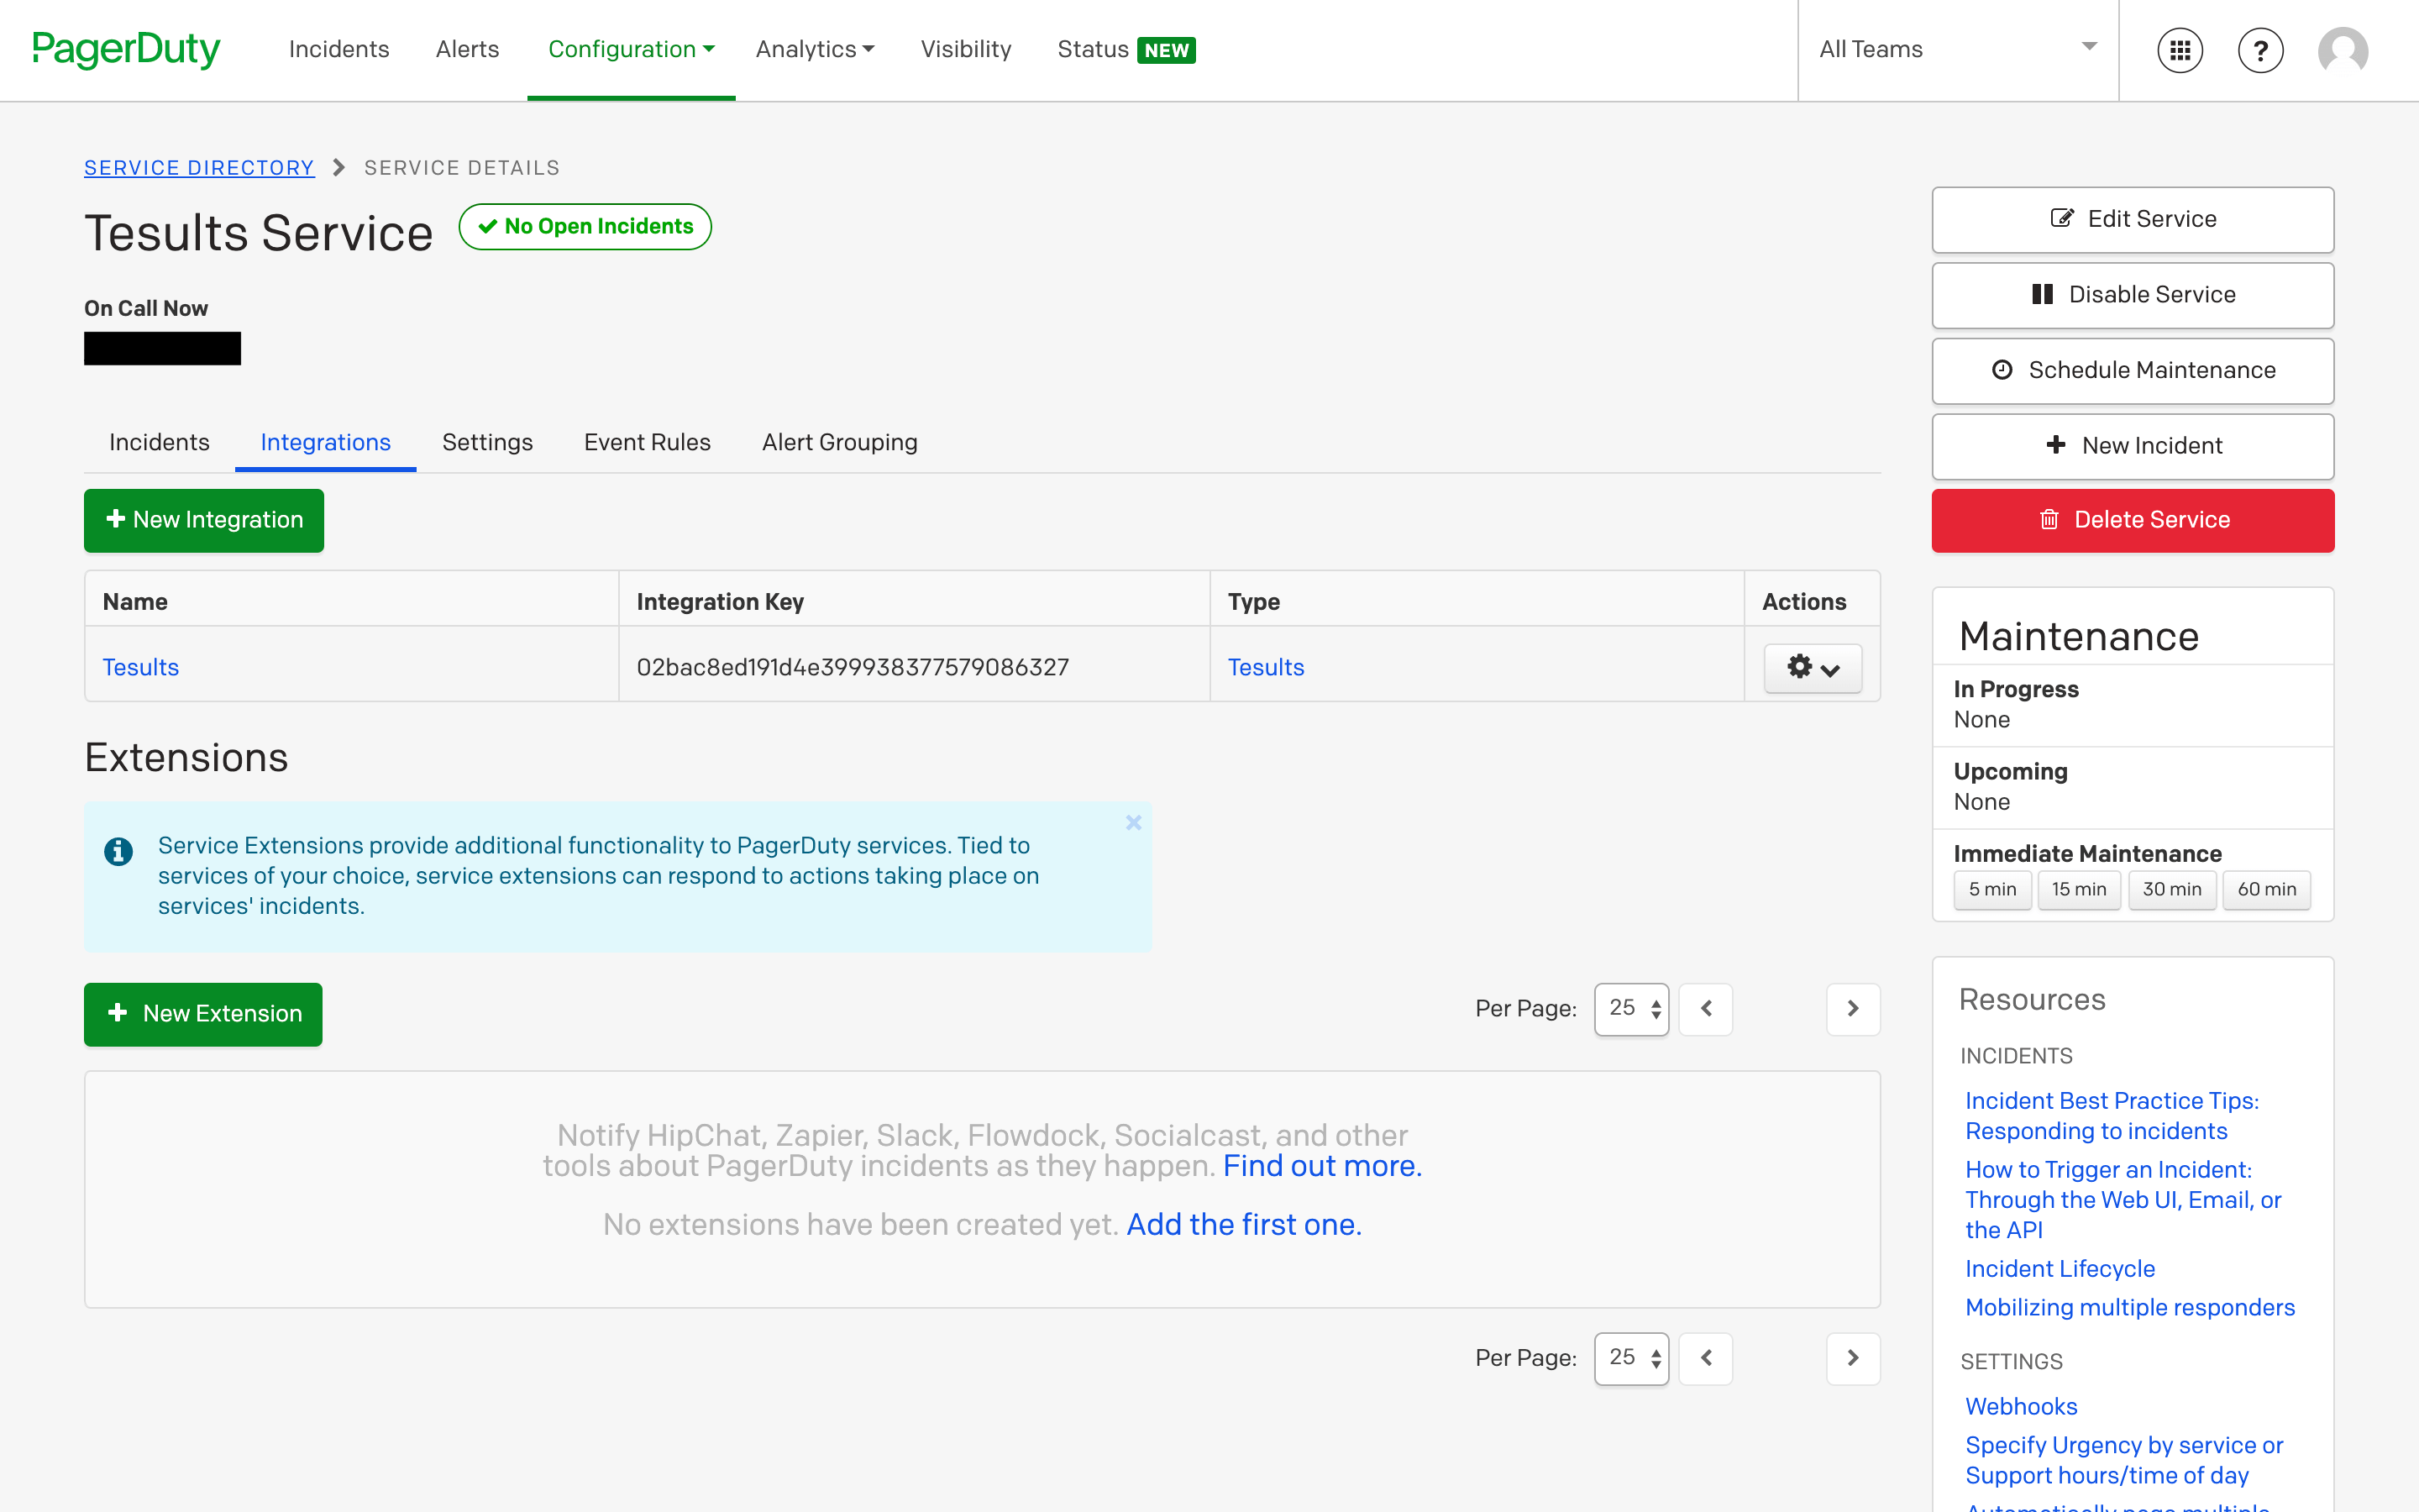Change the upper Per Page selector
2419x1512 pixels.
point(1631,1009)
